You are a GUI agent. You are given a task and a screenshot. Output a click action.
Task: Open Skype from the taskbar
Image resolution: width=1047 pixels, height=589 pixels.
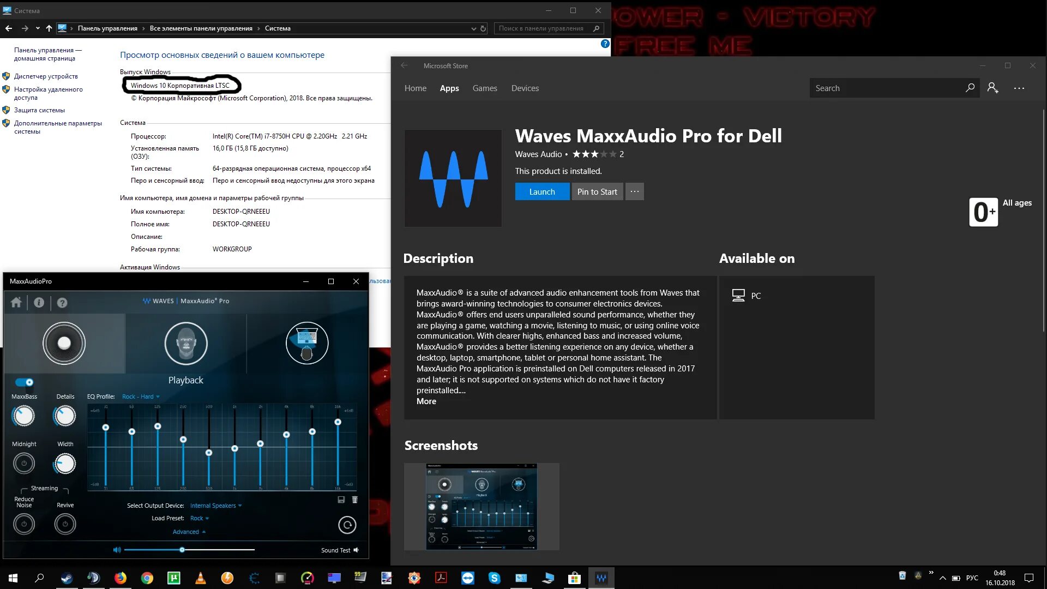pyautogui.click(x=494, y=578)
